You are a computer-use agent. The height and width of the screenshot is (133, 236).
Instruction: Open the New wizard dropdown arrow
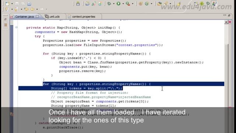(12, 4)
